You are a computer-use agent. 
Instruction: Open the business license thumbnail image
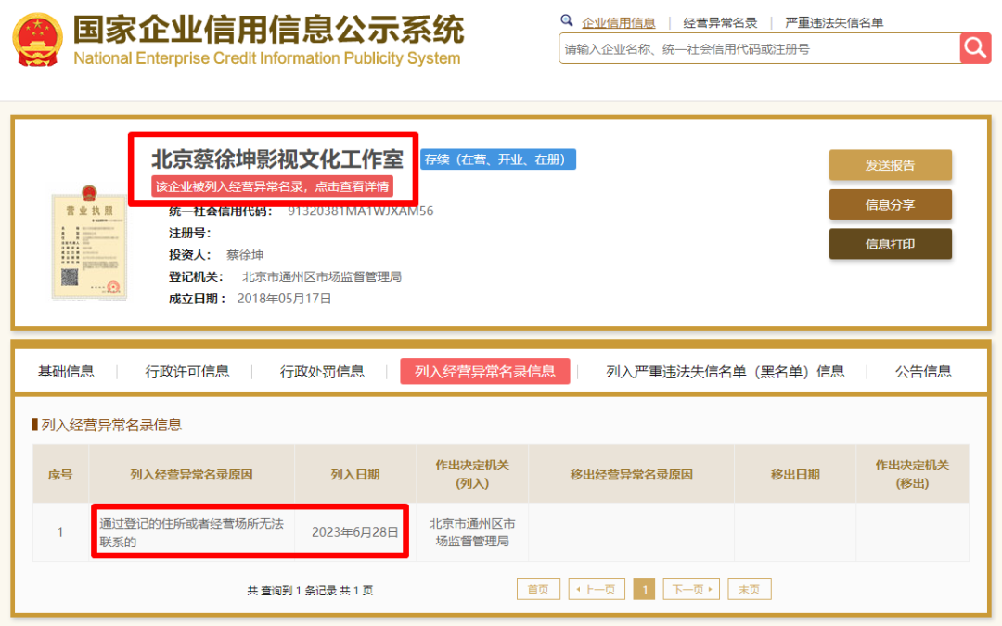(89, 243)
